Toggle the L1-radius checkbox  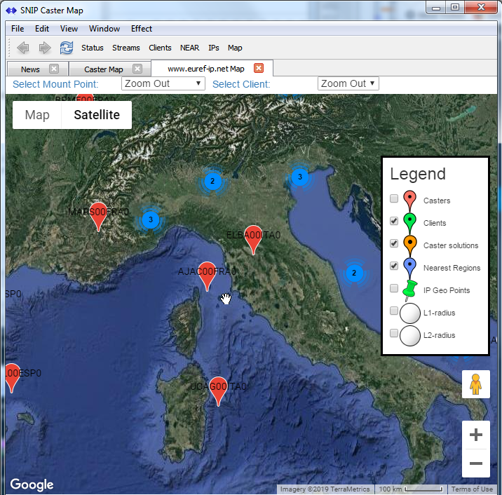(x=394, y=311)
